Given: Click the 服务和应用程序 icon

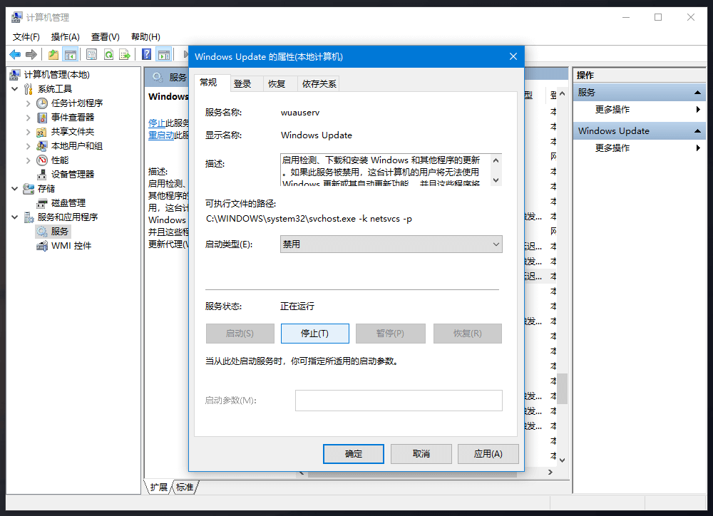Looking at the screenshot, I should 29,217.
